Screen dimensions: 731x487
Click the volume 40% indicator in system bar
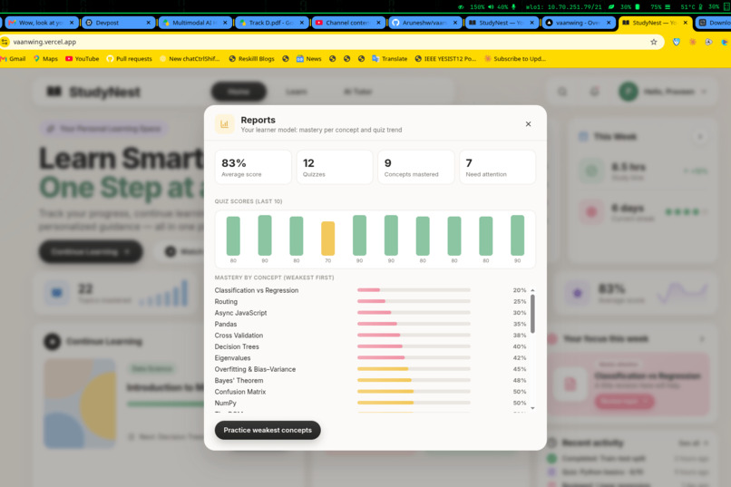click(498, 7)
